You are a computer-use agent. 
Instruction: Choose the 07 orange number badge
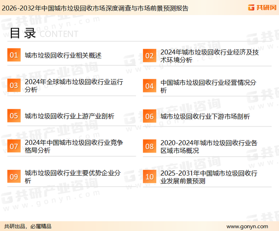14,146
